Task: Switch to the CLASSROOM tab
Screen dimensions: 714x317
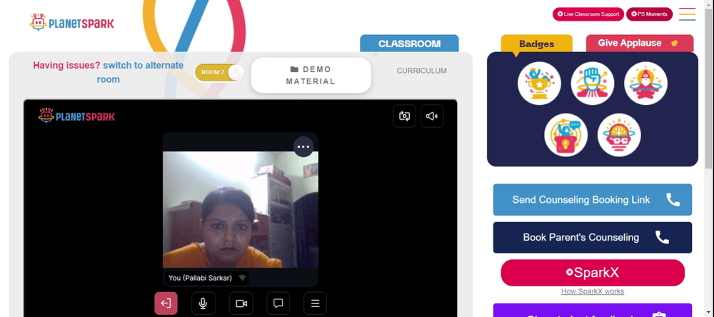Action: (409, 44)
